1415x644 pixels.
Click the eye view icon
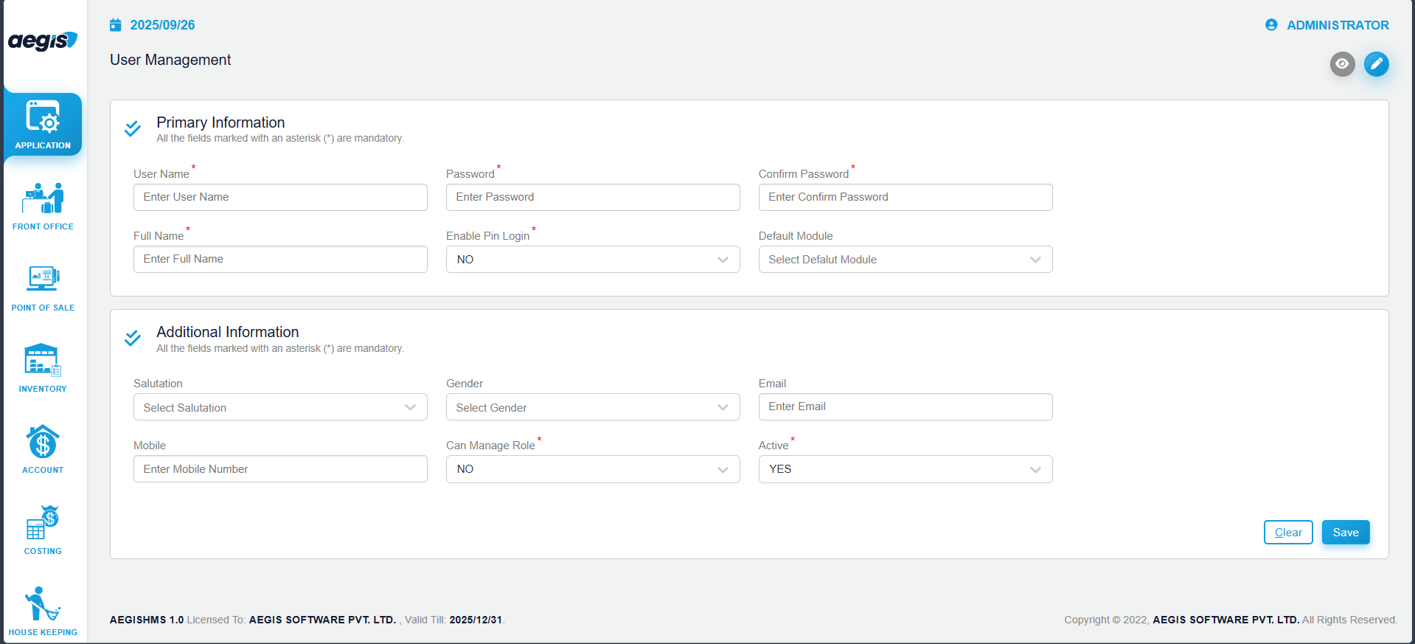[1342, 64]
